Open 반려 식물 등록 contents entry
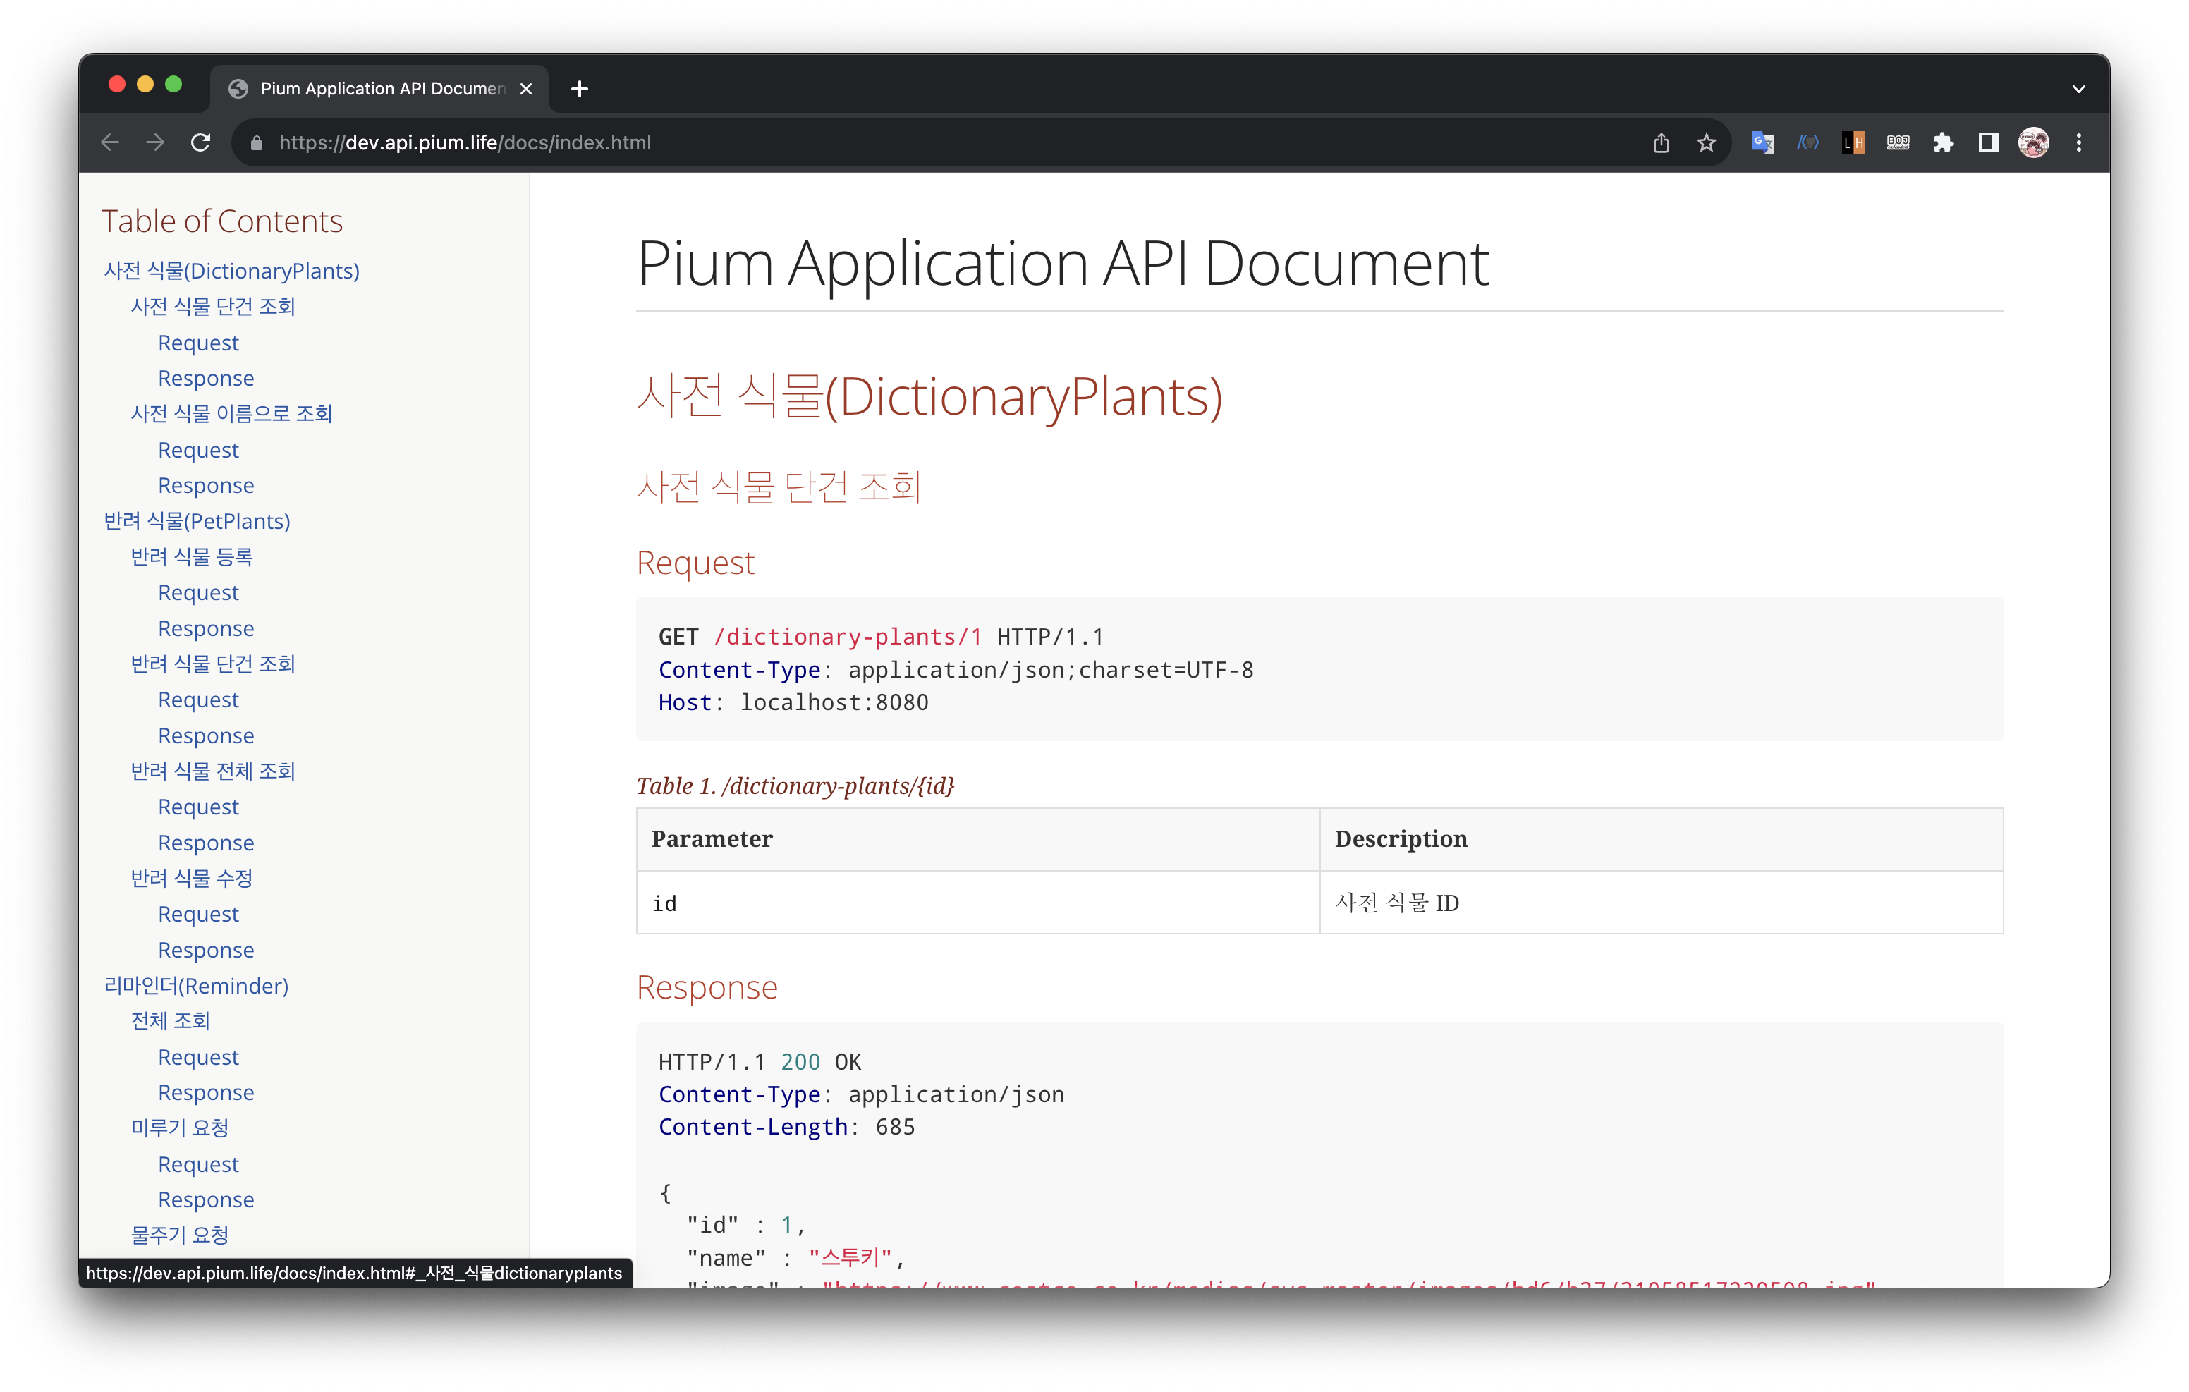Image resolution: width=2189 pixels, height=1392 pixels. point(192,556)
